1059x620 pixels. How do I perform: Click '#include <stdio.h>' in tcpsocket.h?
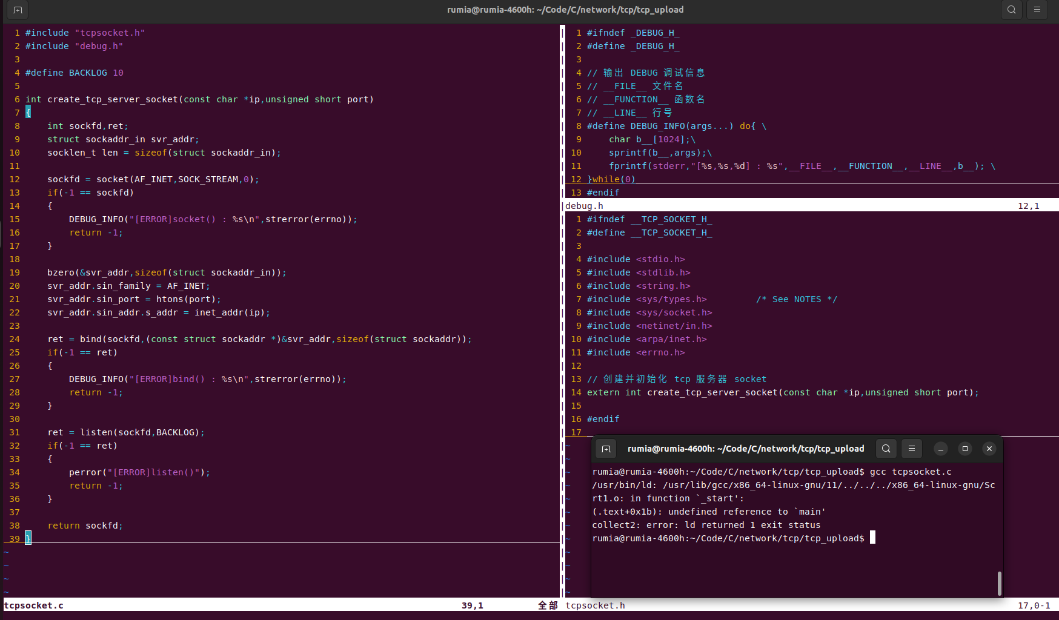636,259
